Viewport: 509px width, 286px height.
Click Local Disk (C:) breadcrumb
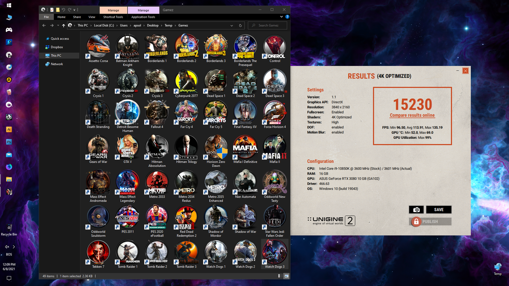click(104, 25)
